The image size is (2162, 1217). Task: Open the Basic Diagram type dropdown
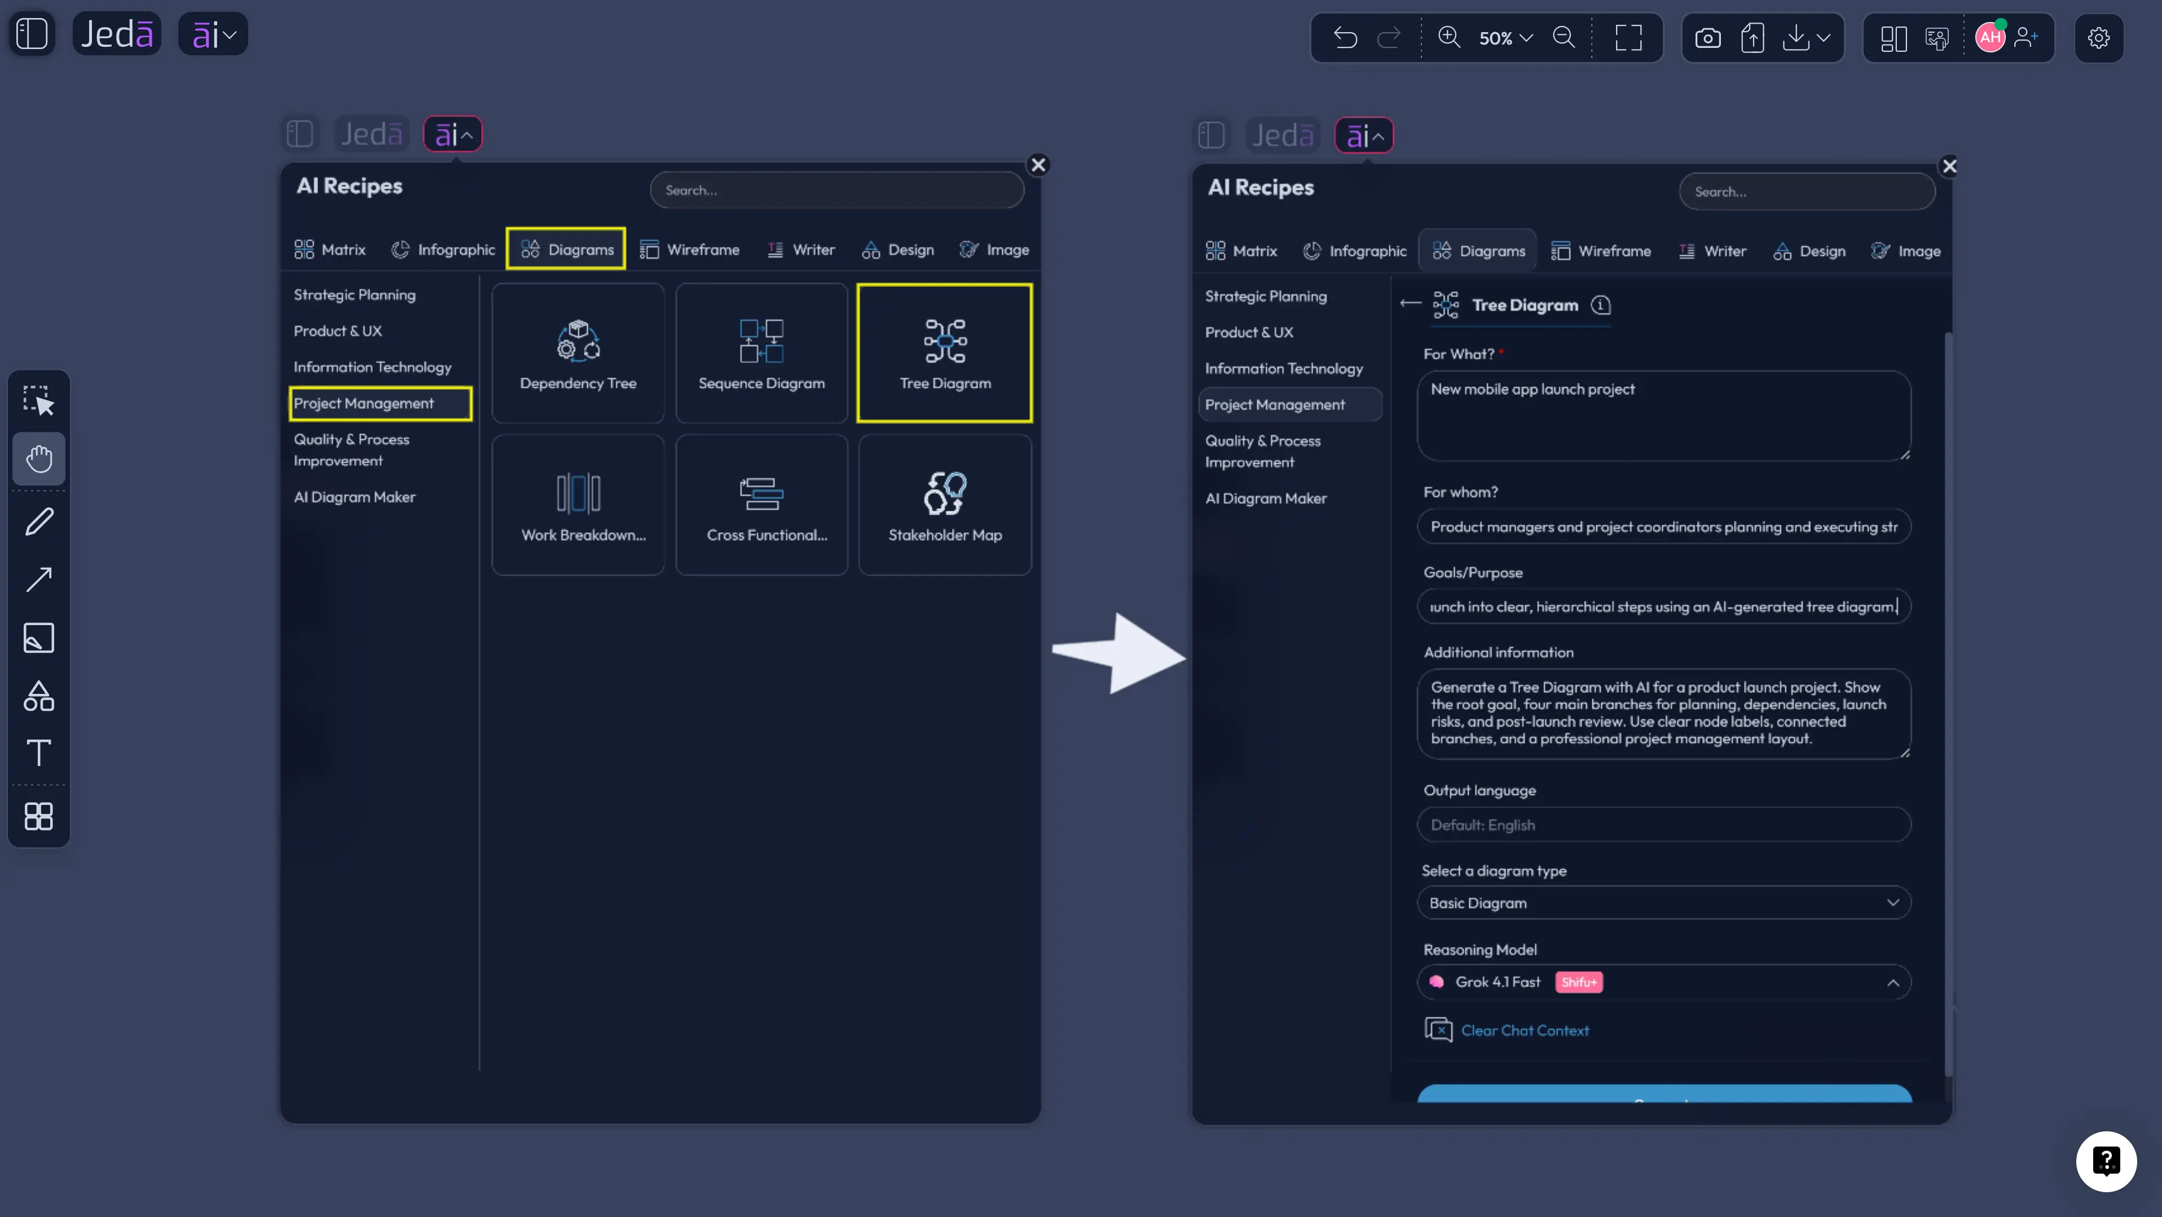coord(1663,904)
